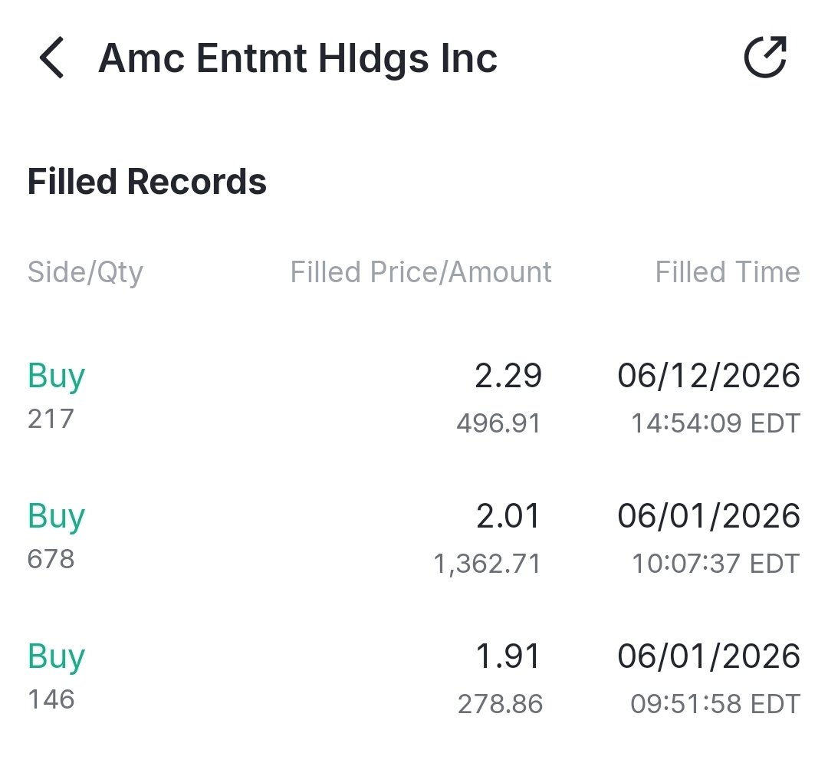This screenshot has height=763, width=828.
Task: Click the Filled Records heading
Action: pos(146,182)
